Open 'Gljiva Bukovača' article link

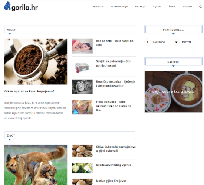(116, 149)
